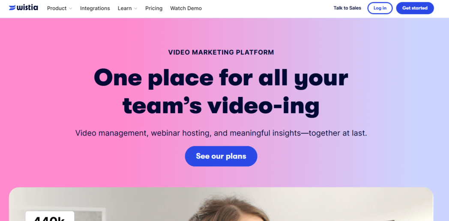Open the Product menu
The height and width of the screenshot is (221, 449).
click(x=57, y=8)
